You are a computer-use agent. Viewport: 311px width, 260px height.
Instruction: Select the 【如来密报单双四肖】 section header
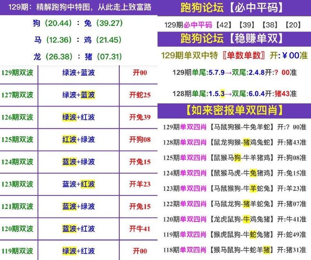click(234, 110)
